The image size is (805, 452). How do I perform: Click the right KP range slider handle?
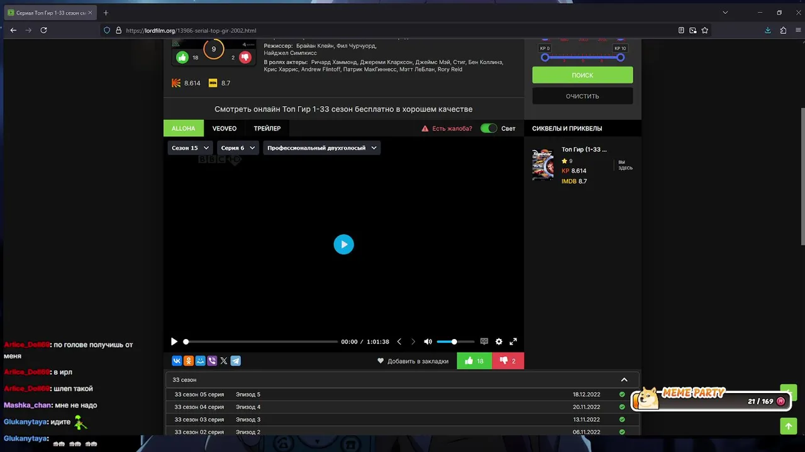[x=620, y=58]
